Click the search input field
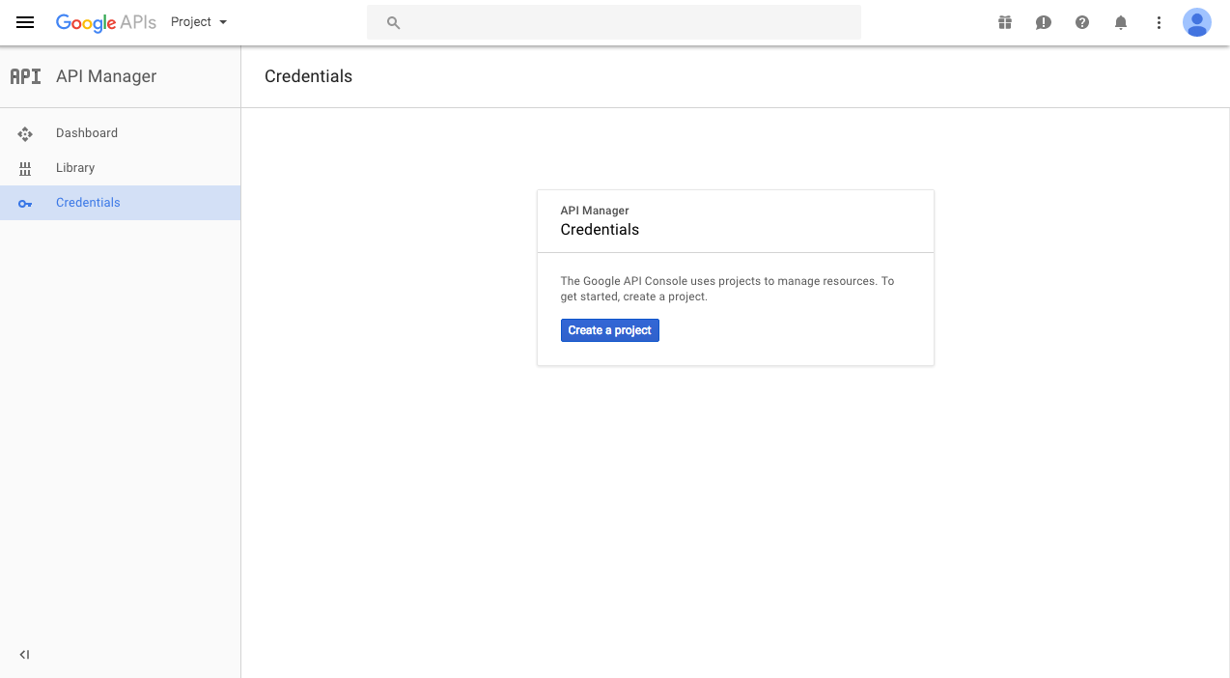The image size is (1230, 678). [613, 22]
